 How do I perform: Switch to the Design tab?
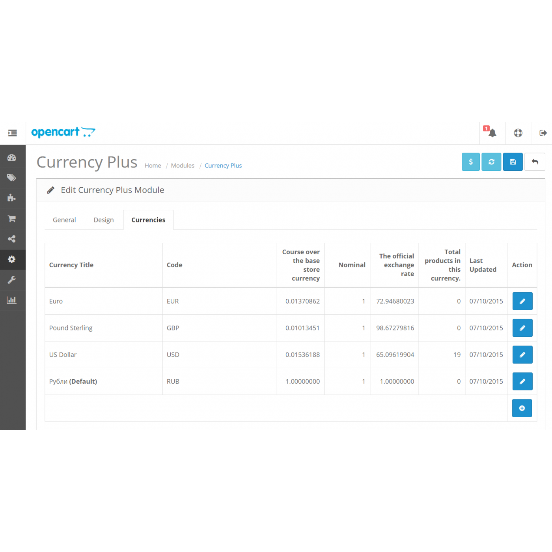104,220
